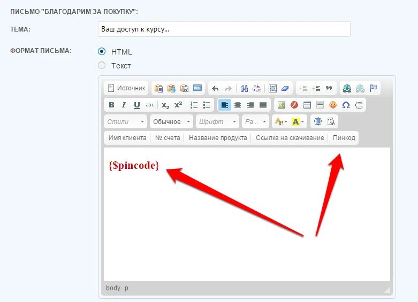Viewport: 418px width, 302px height.
Task: Click the Unlink icon
Action: pos(360,88)
